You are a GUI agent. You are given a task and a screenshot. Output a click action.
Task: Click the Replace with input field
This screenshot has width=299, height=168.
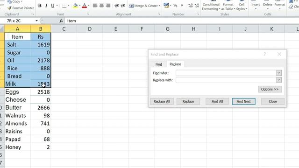point(226,80)
